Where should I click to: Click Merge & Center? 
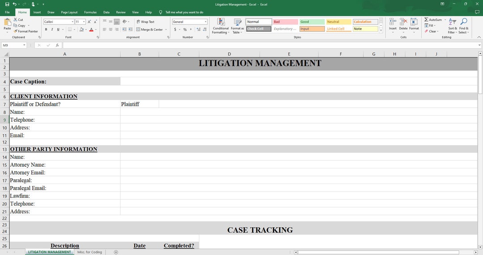click(149, 29)
